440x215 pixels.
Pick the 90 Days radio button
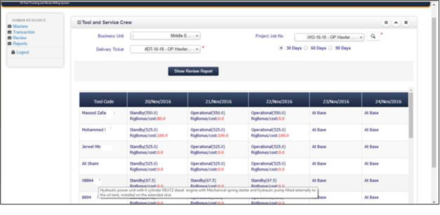click(331, 48)
